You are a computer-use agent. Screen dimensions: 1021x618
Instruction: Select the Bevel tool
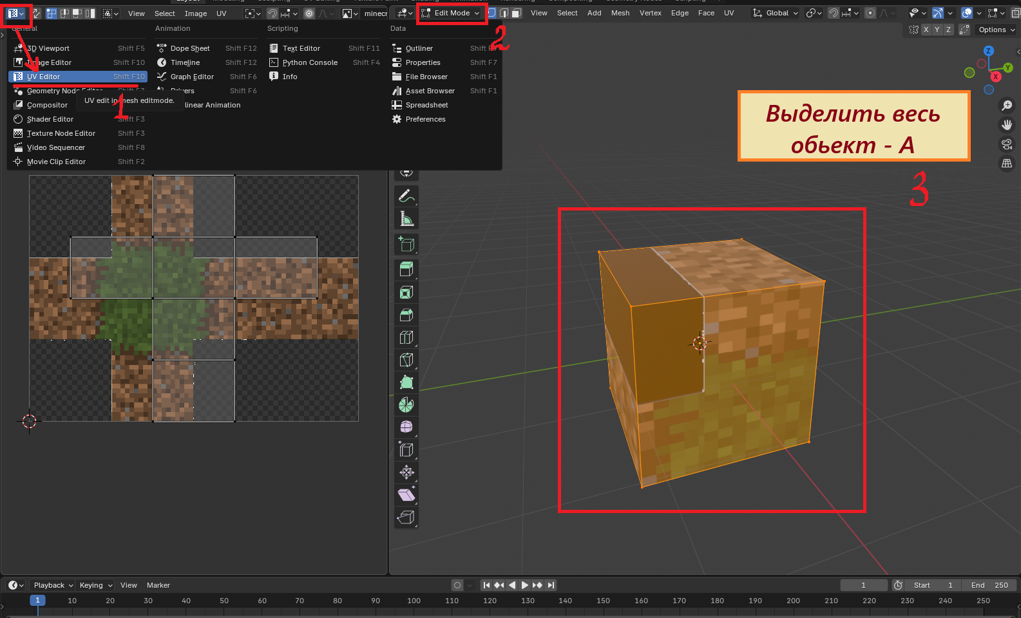tap(406, 315)
